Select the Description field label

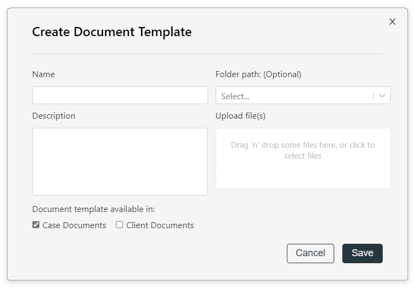(x=54, y=116)
